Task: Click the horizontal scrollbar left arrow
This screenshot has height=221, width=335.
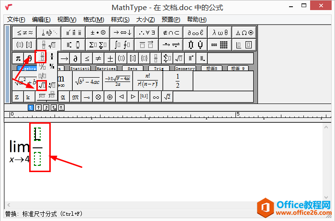Action: coord(9,205)
